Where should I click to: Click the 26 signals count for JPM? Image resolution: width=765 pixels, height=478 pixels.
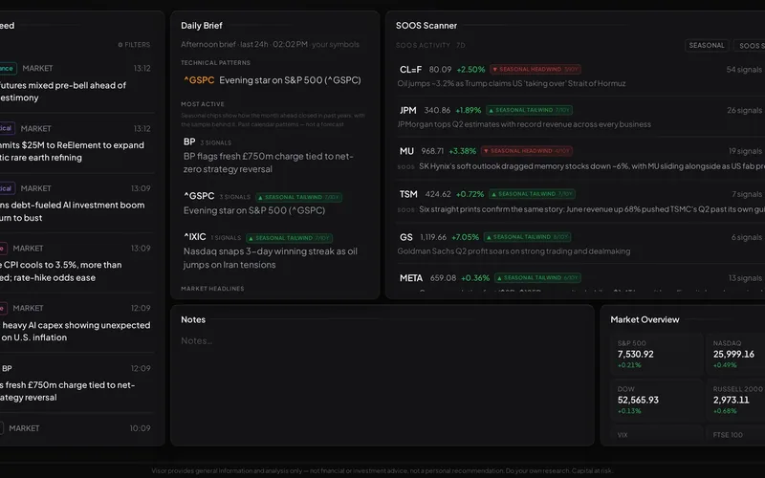click(744, 110)
